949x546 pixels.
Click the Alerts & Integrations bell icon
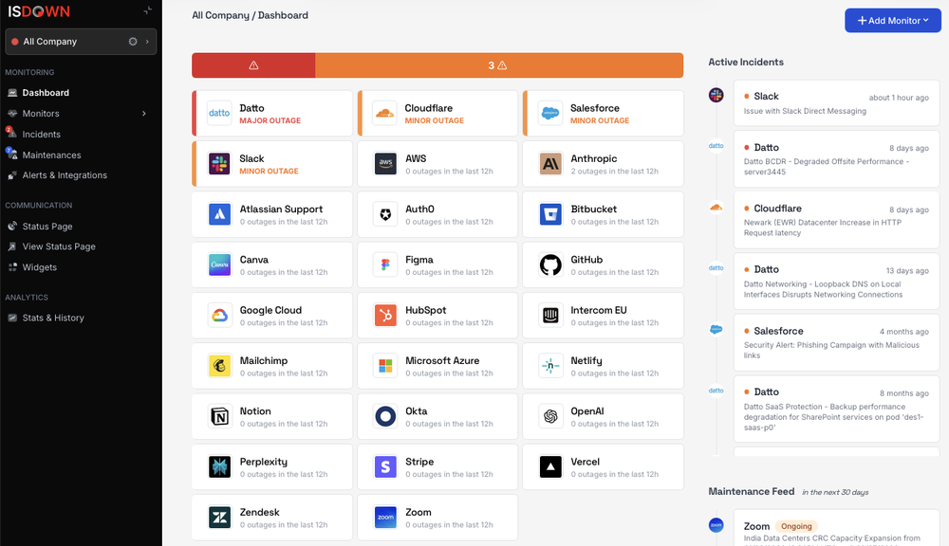13,175
